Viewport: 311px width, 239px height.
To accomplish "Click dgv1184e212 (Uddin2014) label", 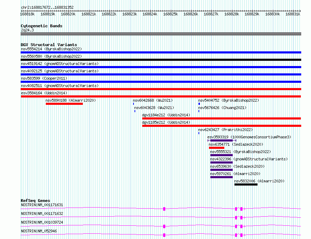I will click(x=166, y=115).
